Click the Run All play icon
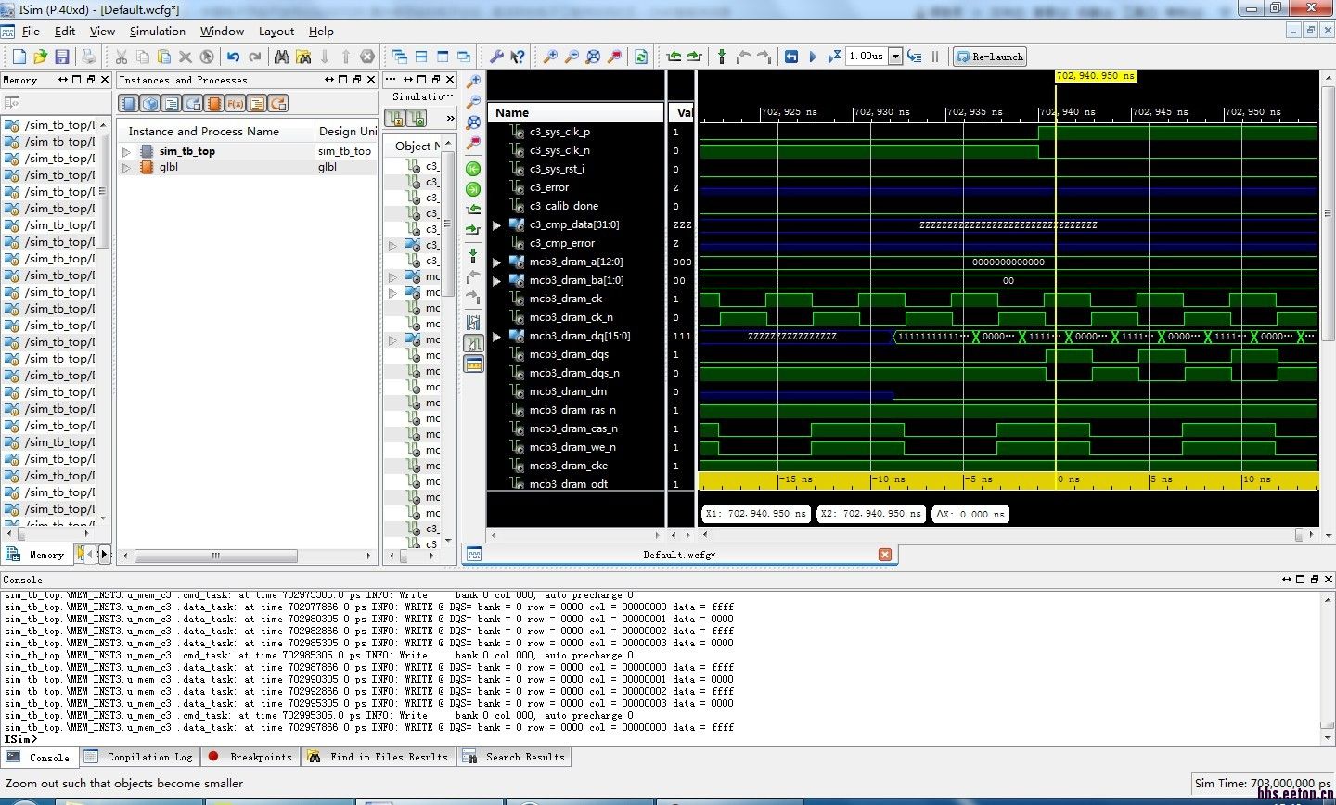 click(813, 57)
